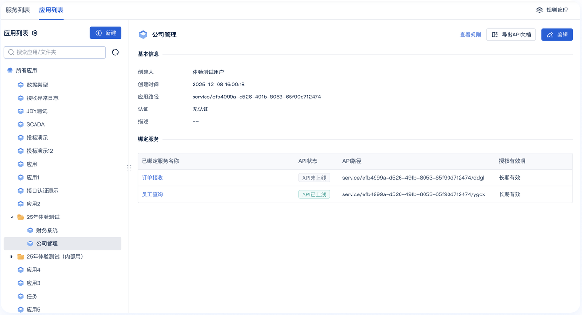Select the SCADA tree label

tap(36, 124)
